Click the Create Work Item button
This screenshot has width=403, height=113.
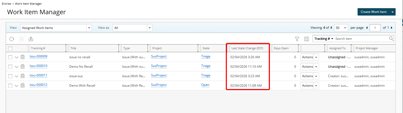click(373, 12)
